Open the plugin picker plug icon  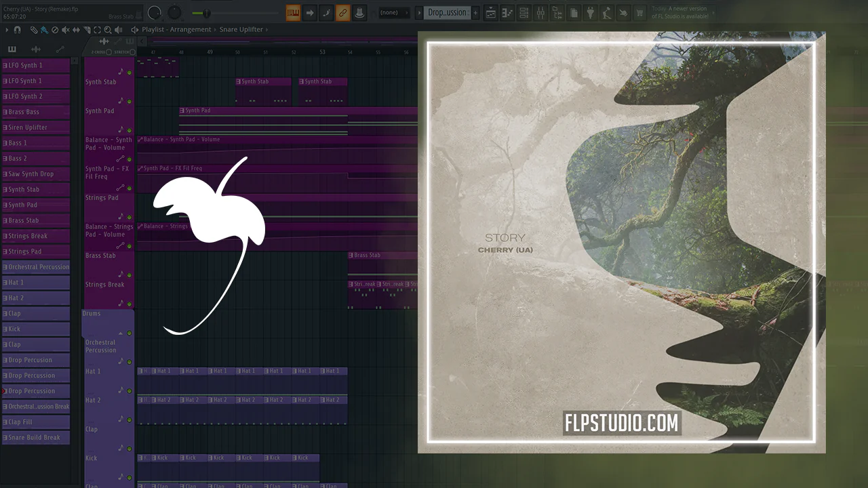[590, 12]
